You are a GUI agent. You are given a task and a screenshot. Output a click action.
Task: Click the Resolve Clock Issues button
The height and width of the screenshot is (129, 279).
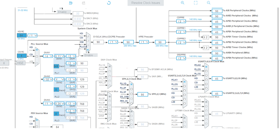coord(146,3)
